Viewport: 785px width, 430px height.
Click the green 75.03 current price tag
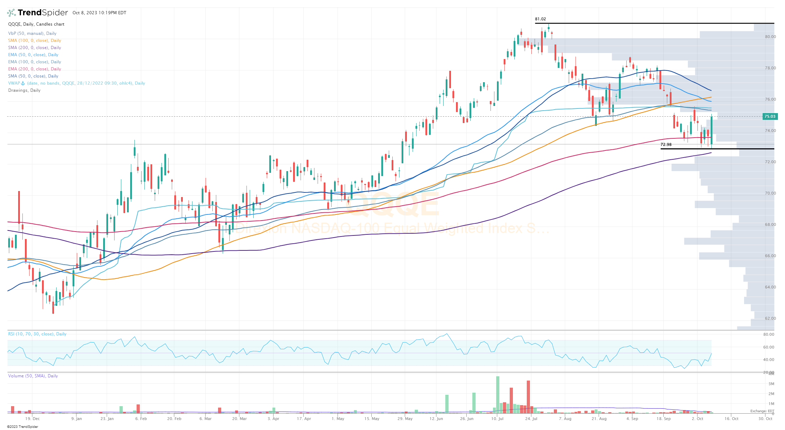pos(770,116)
